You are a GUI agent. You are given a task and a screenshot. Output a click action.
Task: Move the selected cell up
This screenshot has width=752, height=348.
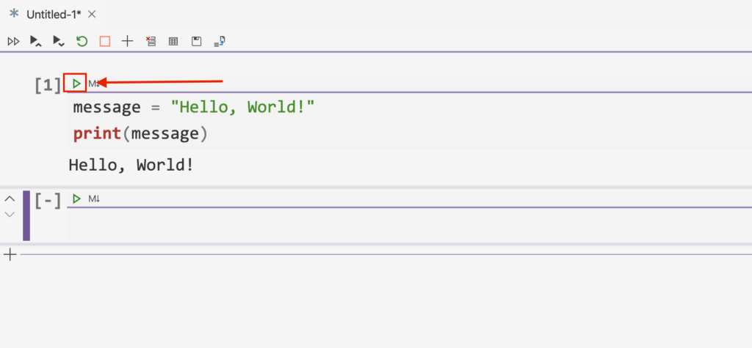(x=10, y=198)
